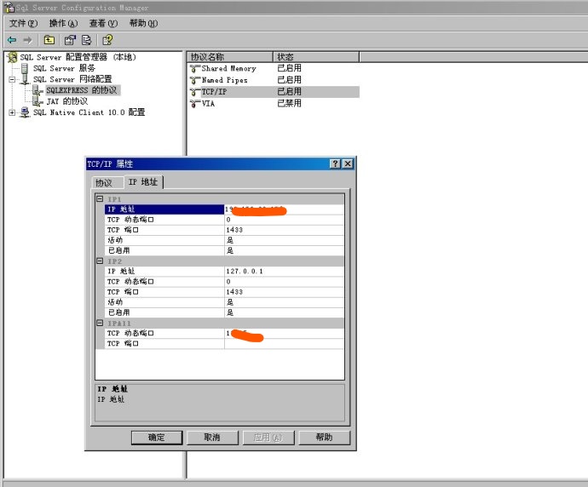Screen dimensions: 588x487
Task: Click the Back arrow toolbar icon
Action: pyautogui.click(x=12, y=40)
